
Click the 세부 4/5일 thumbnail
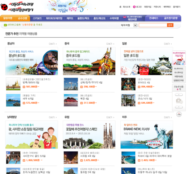click(x=13, y=100)
